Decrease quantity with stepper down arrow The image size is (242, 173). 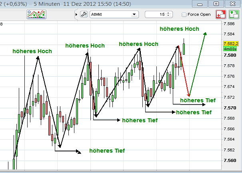click(168, 16)
